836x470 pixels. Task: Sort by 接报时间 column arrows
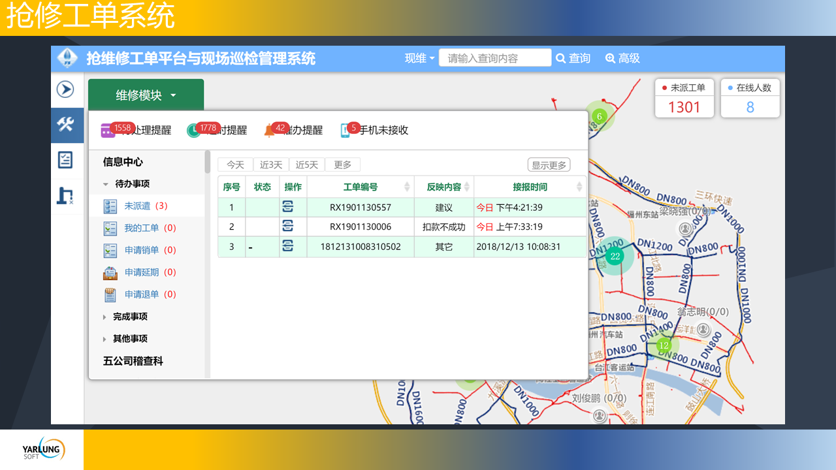[x=579, y=187]
